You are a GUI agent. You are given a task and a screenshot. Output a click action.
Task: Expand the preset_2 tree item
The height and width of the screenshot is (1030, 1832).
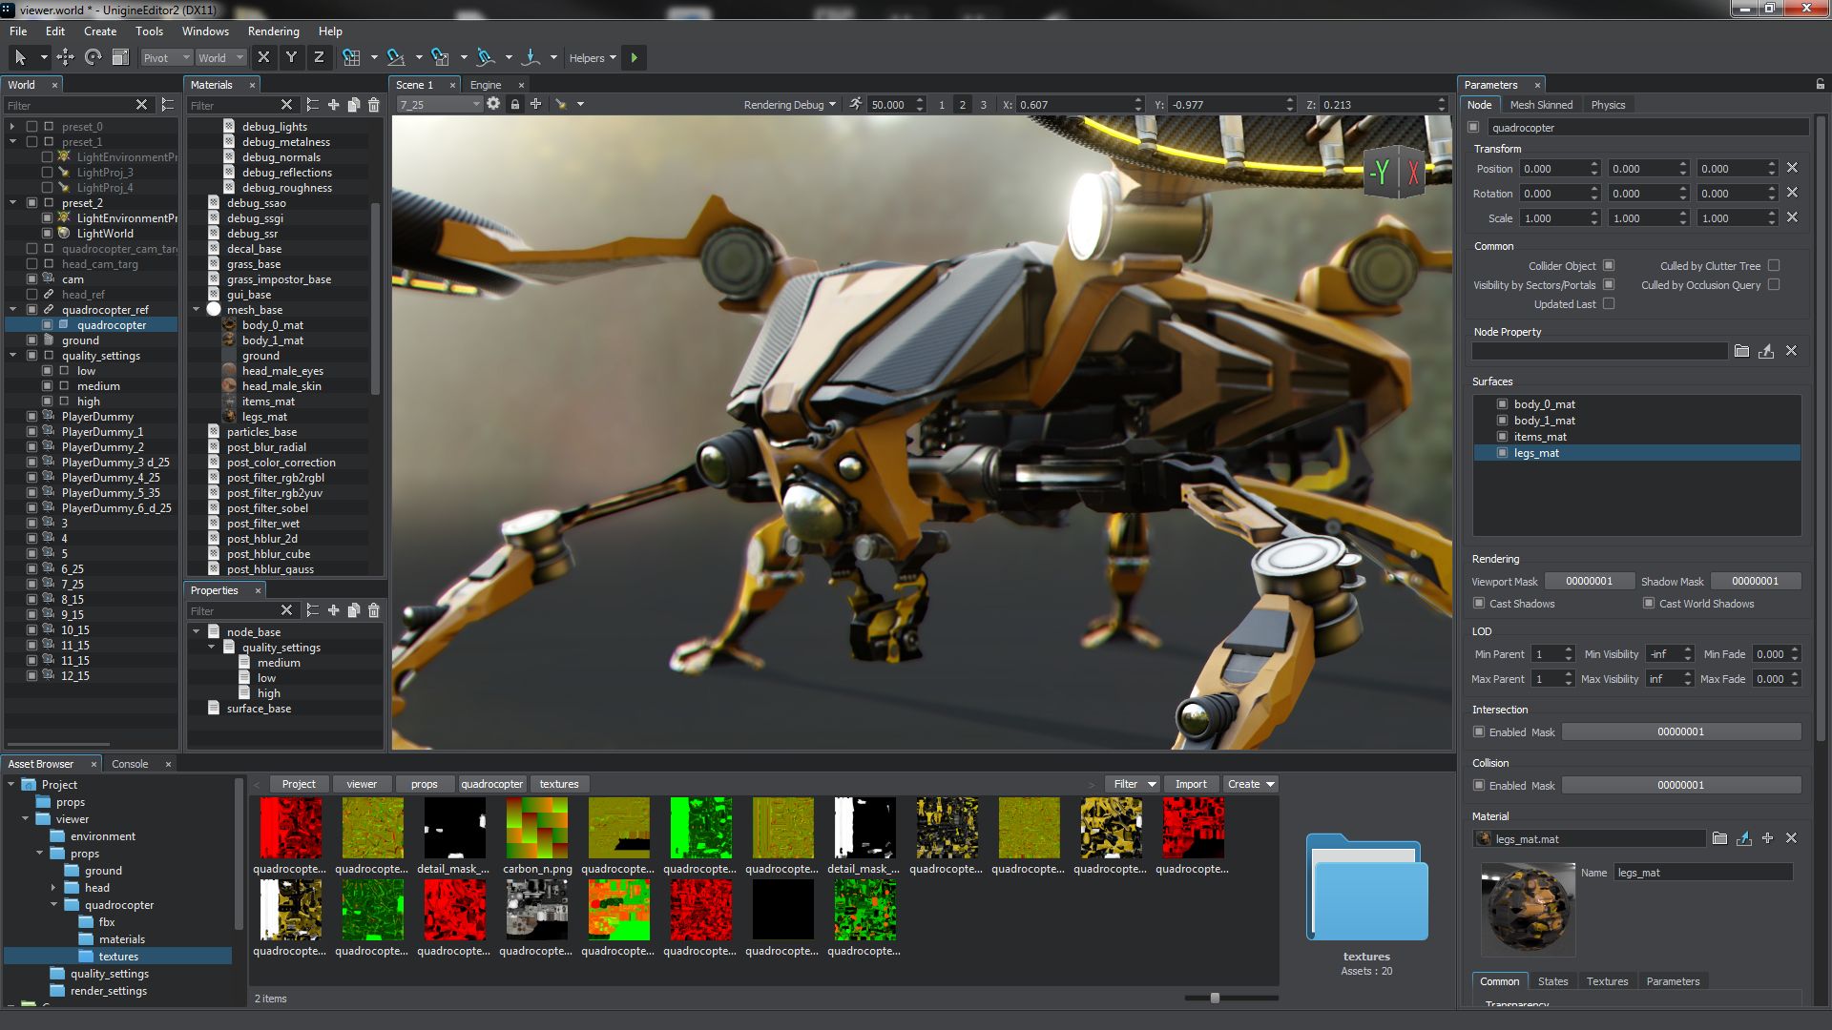point(11,202)
